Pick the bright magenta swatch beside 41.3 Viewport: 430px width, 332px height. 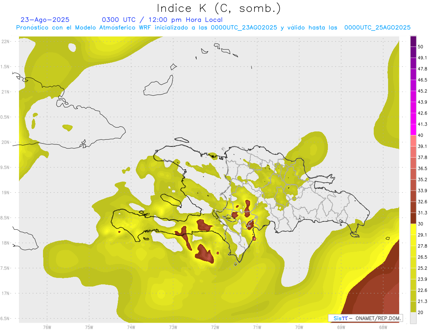click(x=413, y=130)
